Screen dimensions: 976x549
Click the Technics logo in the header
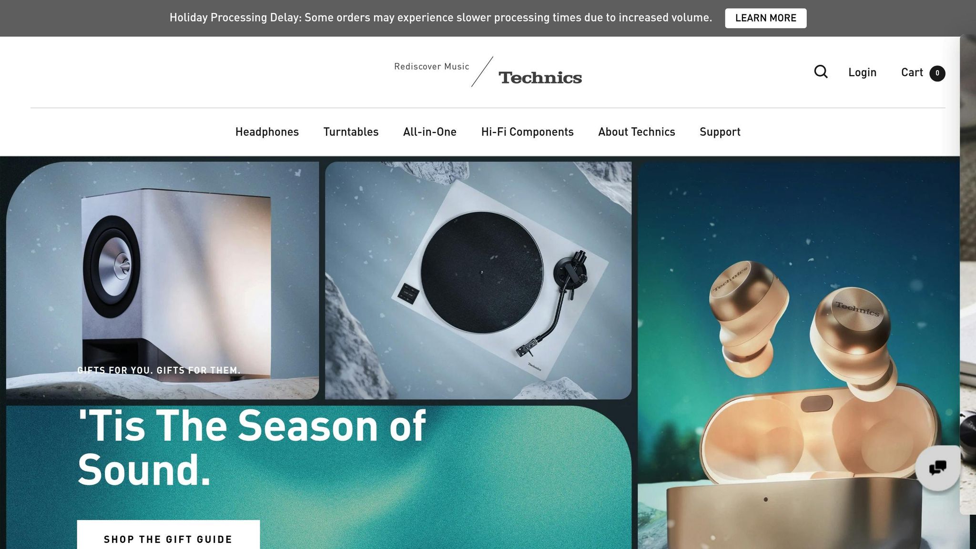coord(540,78)
